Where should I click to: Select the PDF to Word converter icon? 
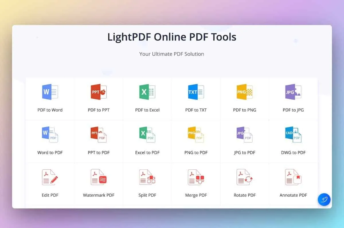click(50, 92)
